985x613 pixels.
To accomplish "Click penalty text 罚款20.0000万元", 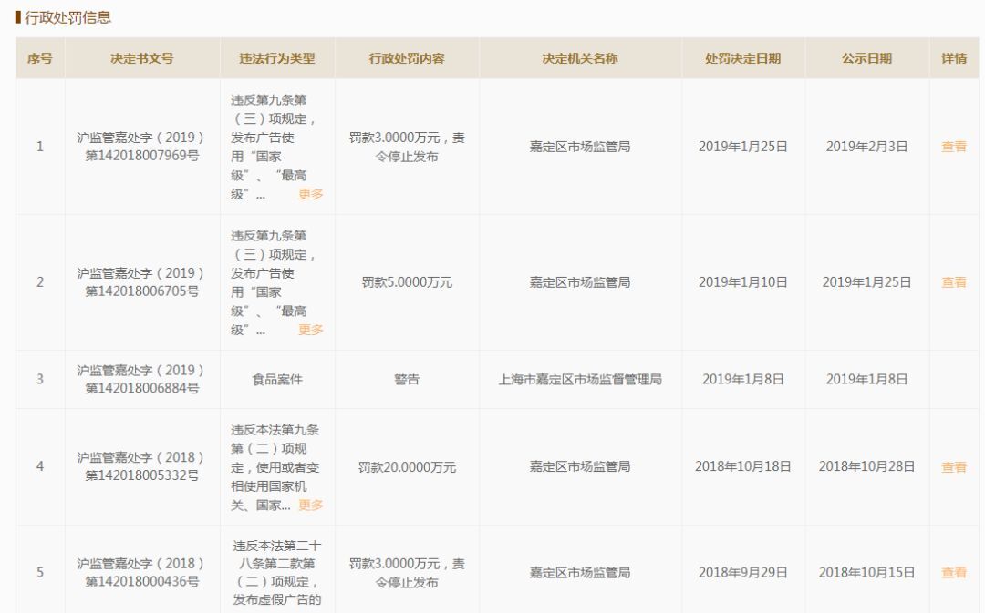I will [x=407, y=466].
